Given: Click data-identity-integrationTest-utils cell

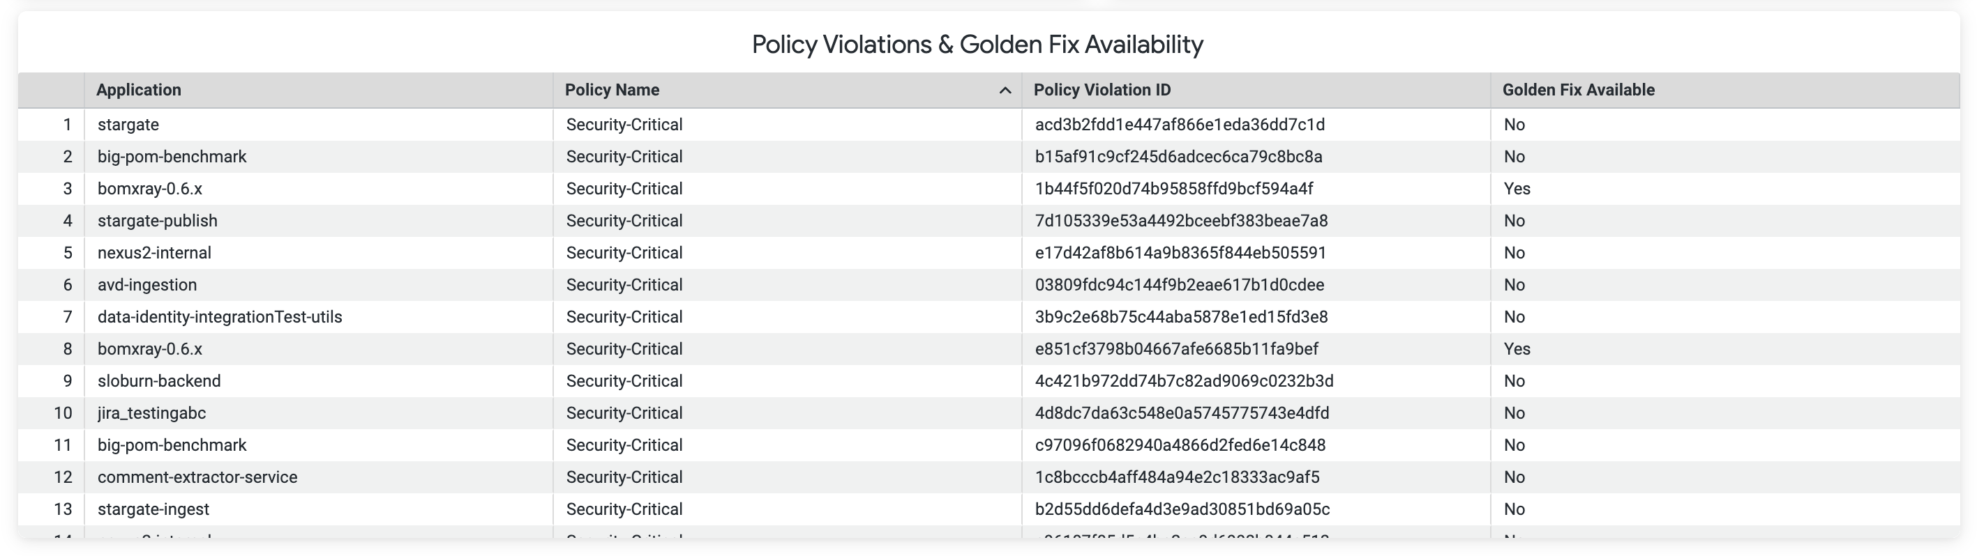Looking at the screenshot, I should click(x=319, y=318).
